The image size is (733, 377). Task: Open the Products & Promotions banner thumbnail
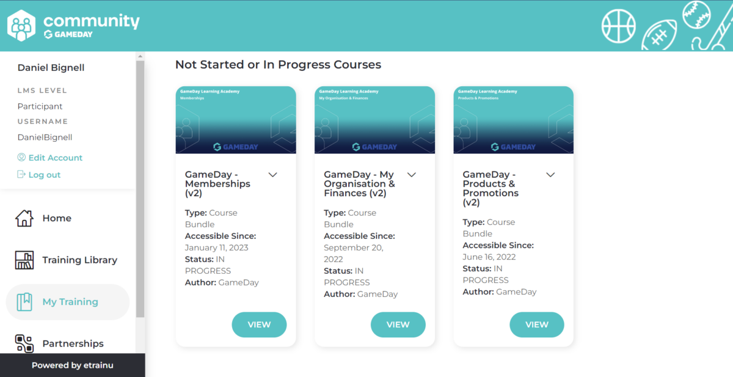coord(514,120)
